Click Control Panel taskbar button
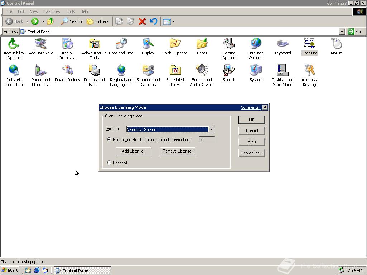The width and height of the screenshot is (367, 275). pos(82,271)
